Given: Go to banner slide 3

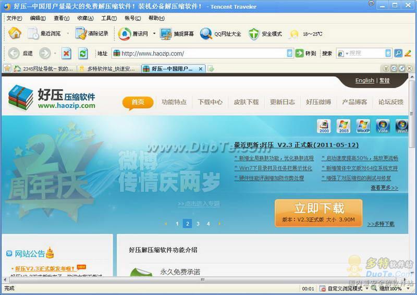Looking at the screenshot, I should 198,224.
